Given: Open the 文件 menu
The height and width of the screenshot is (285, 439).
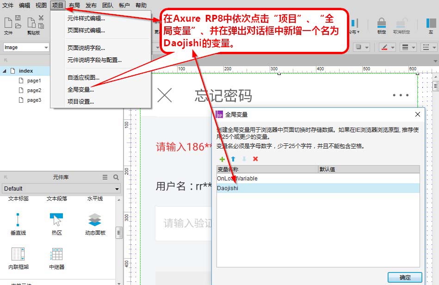Looking at the screenshot, I should (7, 5).
